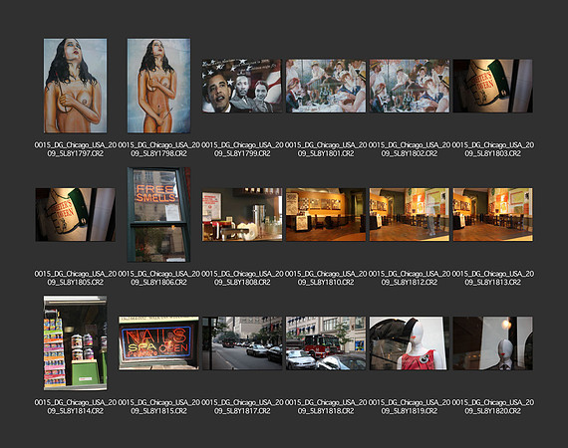Click the filename label ending SL8Y1818.CR2

(326, 407)
